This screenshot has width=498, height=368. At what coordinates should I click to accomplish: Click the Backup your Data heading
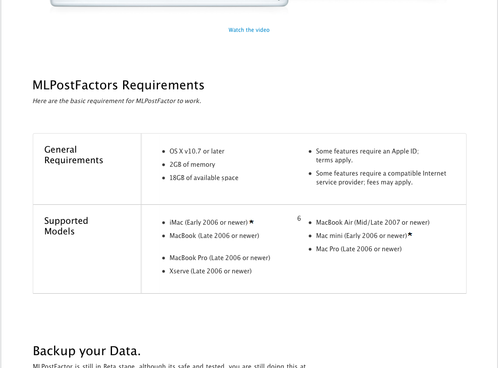click(x=87, y=351)
